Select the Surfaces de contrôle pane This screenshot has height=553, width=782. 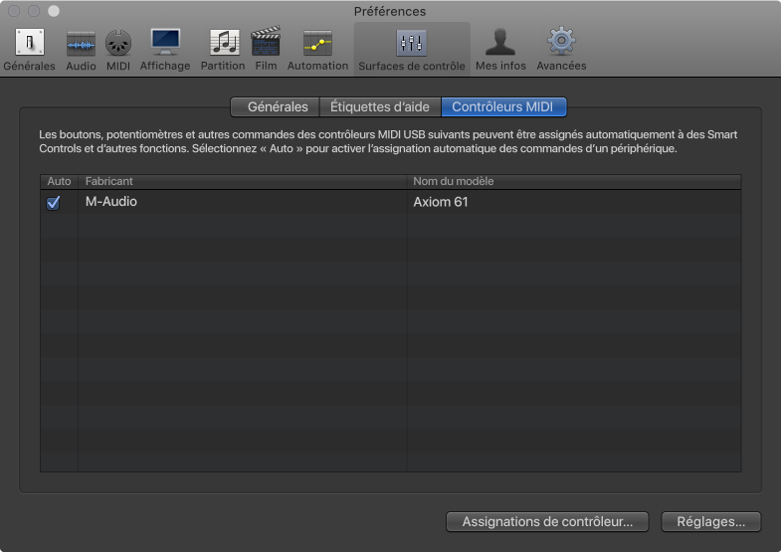(412, 50)
